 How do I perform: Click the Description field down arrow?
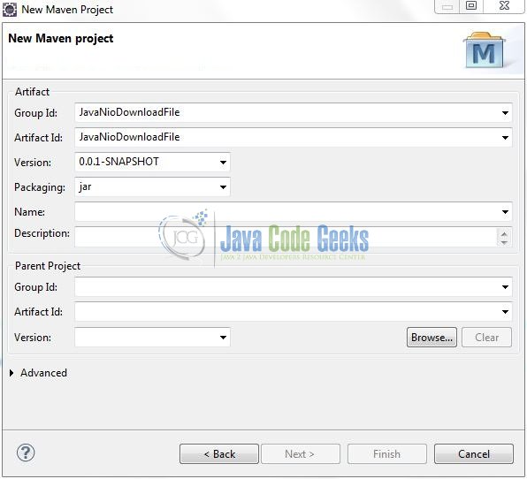[x=504, y=242]
